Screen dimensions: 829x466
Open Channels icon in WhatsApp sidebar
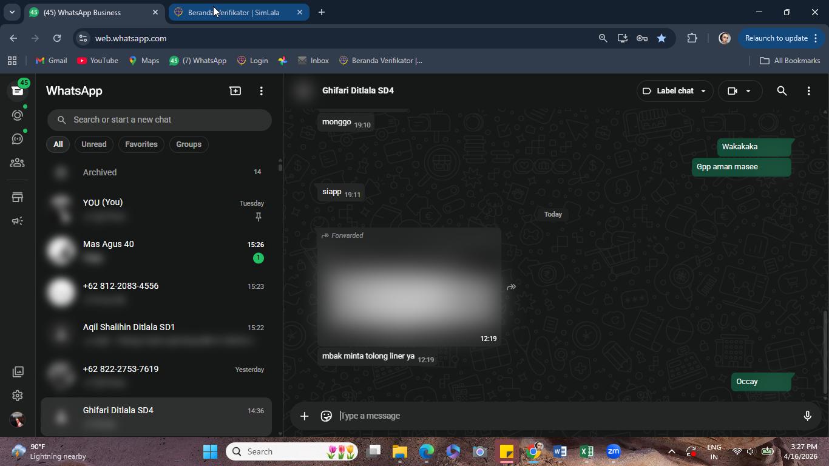18,139
